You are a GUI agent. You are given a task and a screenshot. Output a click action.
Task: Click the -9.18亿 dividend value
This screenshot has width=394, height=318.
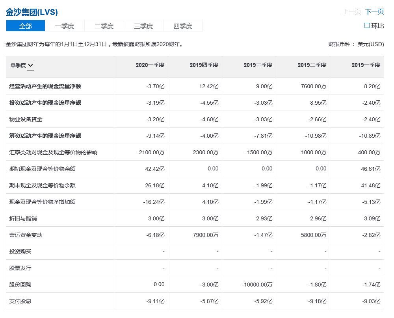(317, 301)
